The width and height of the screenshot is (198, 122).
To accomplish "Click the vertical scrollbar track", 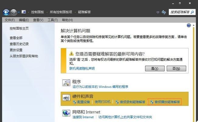I will pos(194,74).
